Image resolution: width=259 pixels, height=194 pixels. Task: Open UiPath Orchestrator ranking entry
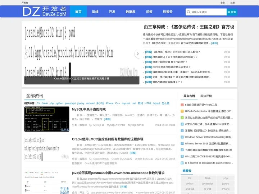(x=209, y=111)
